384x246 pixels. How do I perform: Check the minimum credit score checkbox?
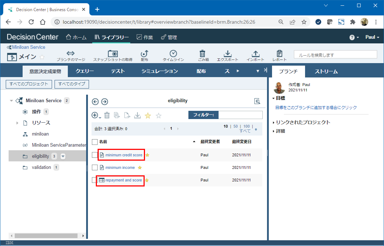(95, 155)
